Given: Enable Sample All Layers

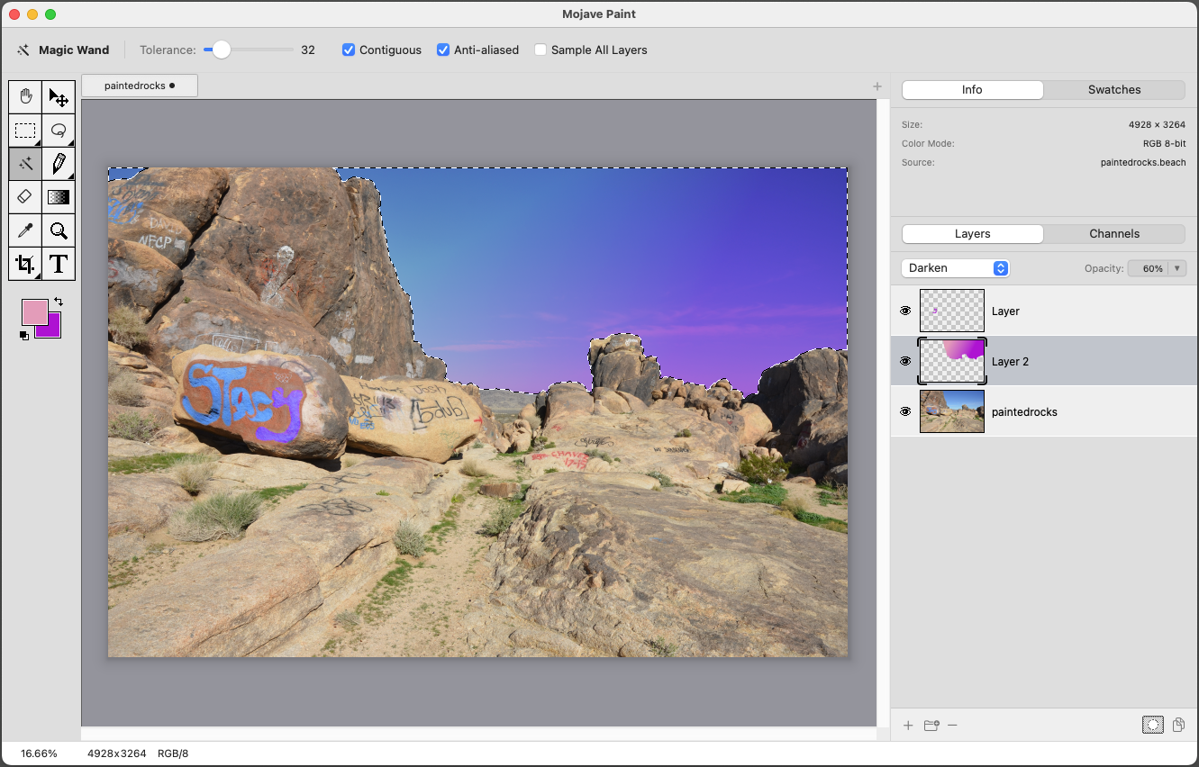Looking at the screenshot, I should (x=540, y=50).
